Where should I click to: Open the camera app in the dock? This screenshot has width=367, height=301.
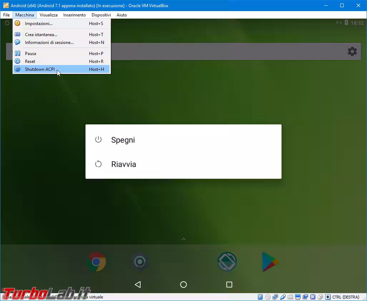point(140,262)
